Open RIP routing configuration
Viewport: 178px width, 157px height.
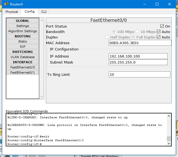[x=23, y=47]
